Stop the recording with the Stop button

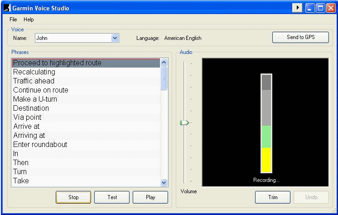(x=73, y=197)
